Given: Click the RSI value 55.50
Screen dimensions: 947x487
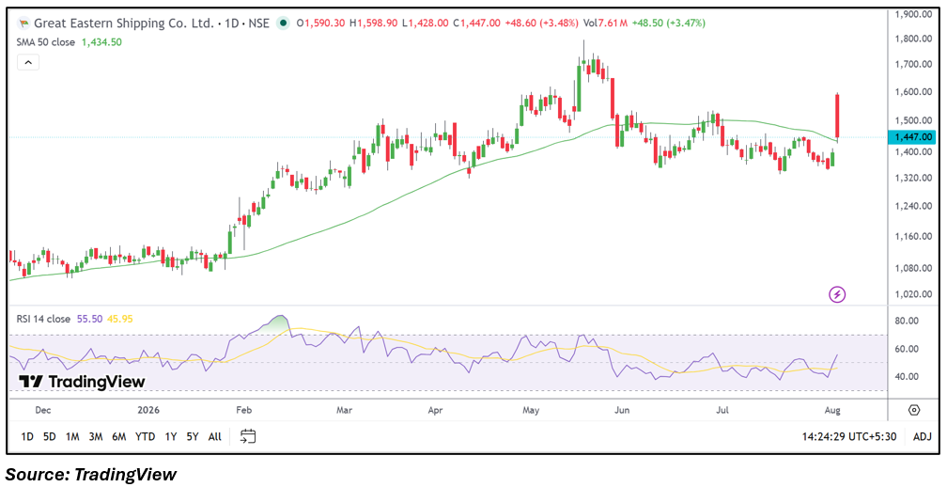Looking at the screenshot, I should point(89,319).
